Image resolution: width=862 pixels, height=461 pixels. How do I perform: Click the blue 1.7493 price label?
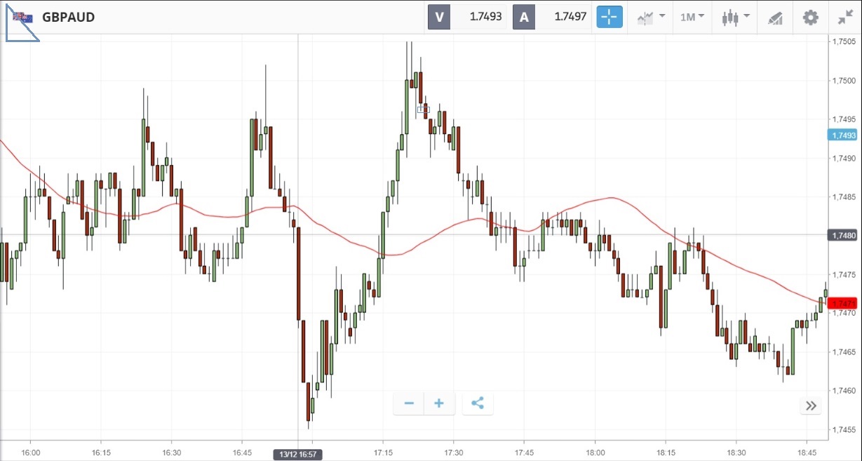click(x=842, y=135)
